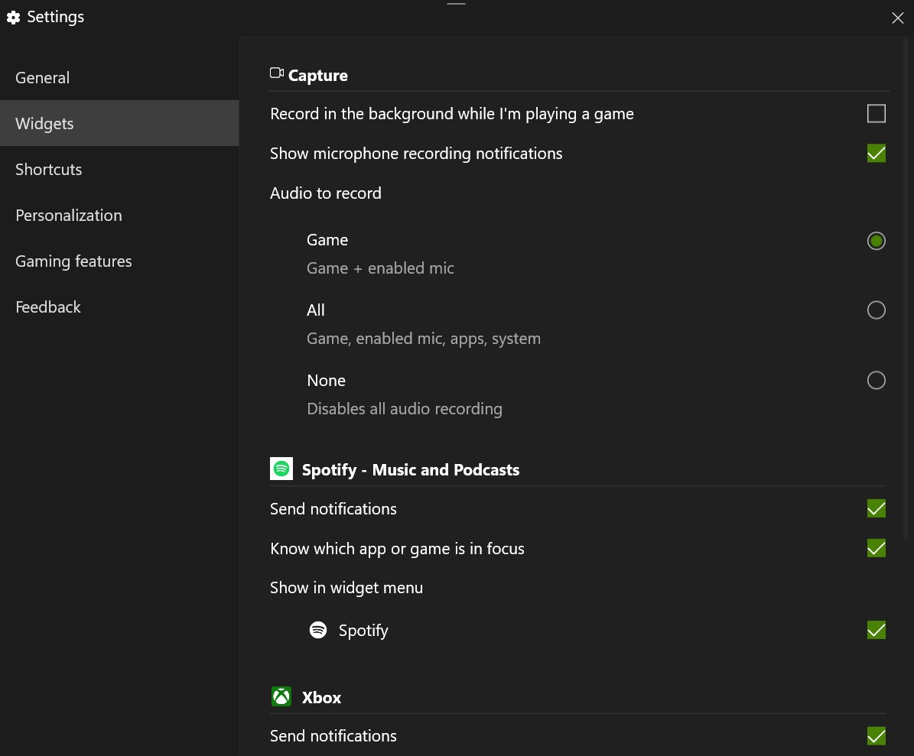The height and width of the screenshot is (756, 914).
Task: Click the drag handle at top of window
Action: click(456, 4)
